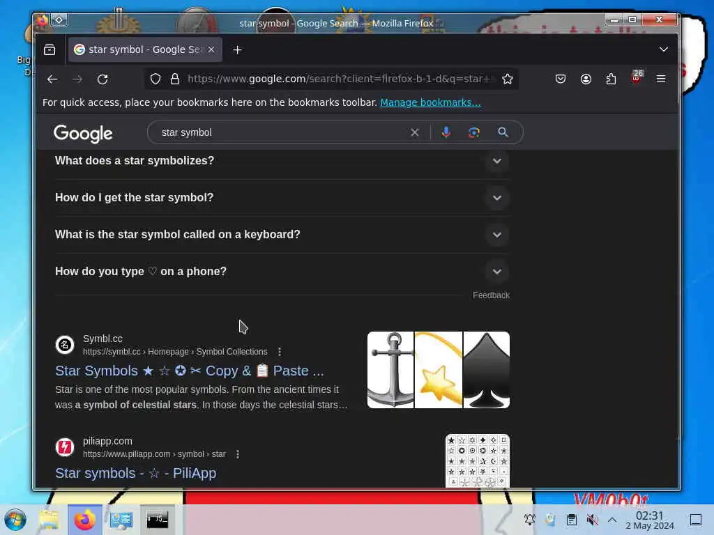Viewport: 714px width, 535px height.
Task: Open a new tab with plus button
Action: pyautogui.click(x=237, y=49)
